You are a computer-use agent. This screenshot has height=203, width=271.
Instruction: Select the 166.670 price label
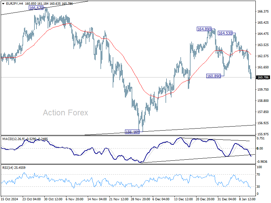tap(36, 8)
